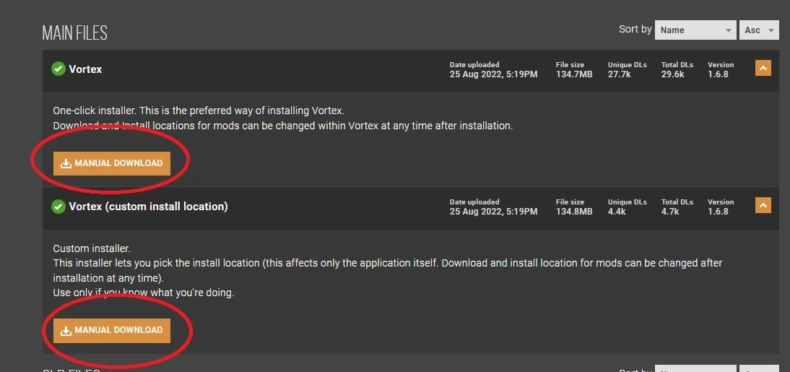Image resolution: width=790 pixels, height=372 pixels.
Task: Click the 'One-click installer' description text
Action: (95, 111)
